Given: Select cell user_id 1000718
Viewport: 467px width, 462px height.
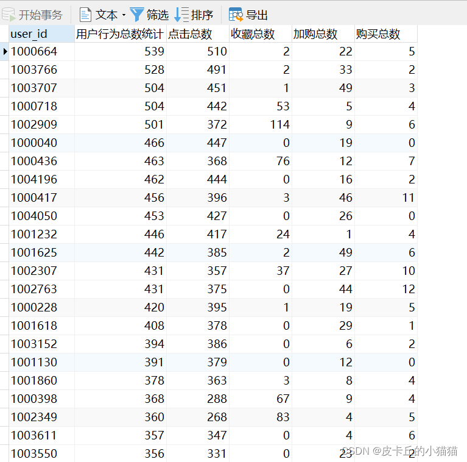Looking at the screenshot, I should pyautogui.click(x=41, y=107).
